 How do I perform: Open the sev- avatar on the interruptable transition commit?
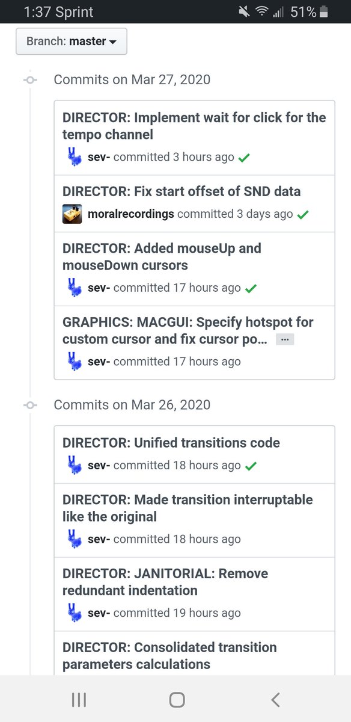click(73, 539)
